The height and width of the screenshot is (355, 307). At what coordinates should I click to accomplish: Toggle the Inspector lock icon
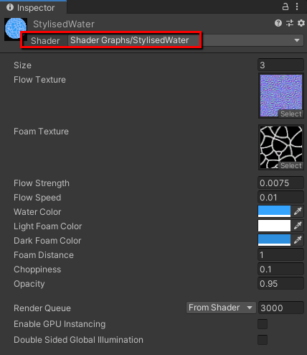(x=285, y=6)
